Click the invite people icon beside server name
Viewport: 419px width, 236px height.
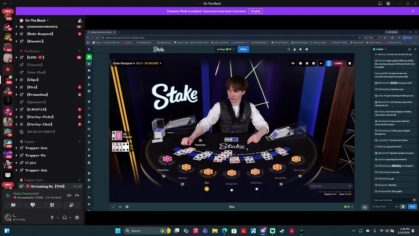80,20
